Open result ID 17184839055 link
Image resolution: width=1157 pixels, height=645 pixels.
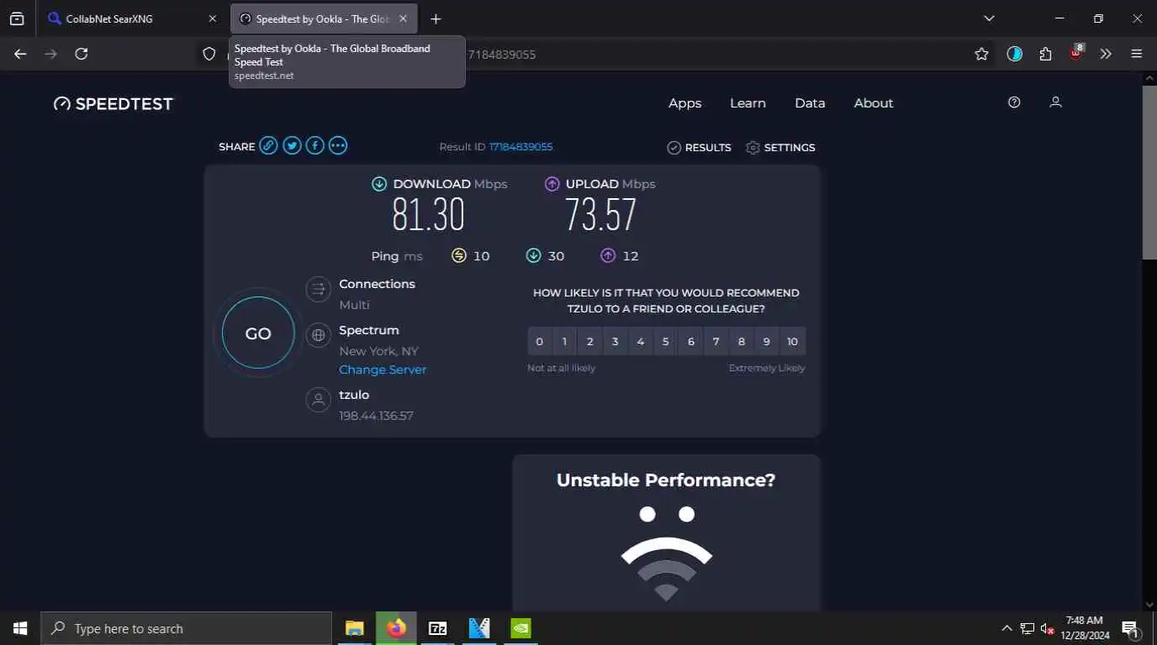pyautogui.click(x=520, y=147)
